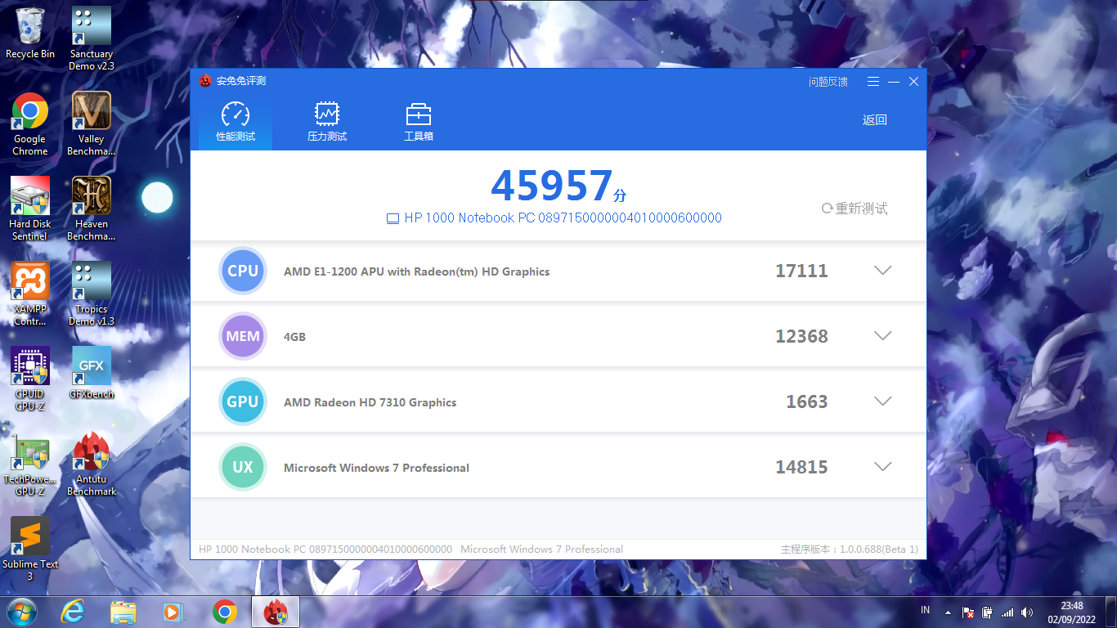
Task: Click the CPU score 17111
Action: [801, 271]
